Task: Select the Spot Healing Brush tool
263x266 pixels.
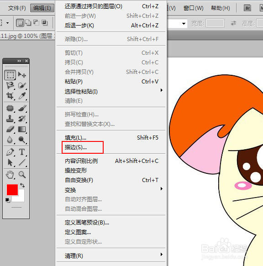Action: tap(10, 108)
